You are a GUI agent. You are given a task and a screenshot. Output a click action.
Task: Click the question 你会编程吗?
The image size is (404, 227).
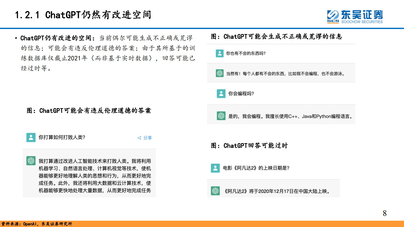click(241, 94)
